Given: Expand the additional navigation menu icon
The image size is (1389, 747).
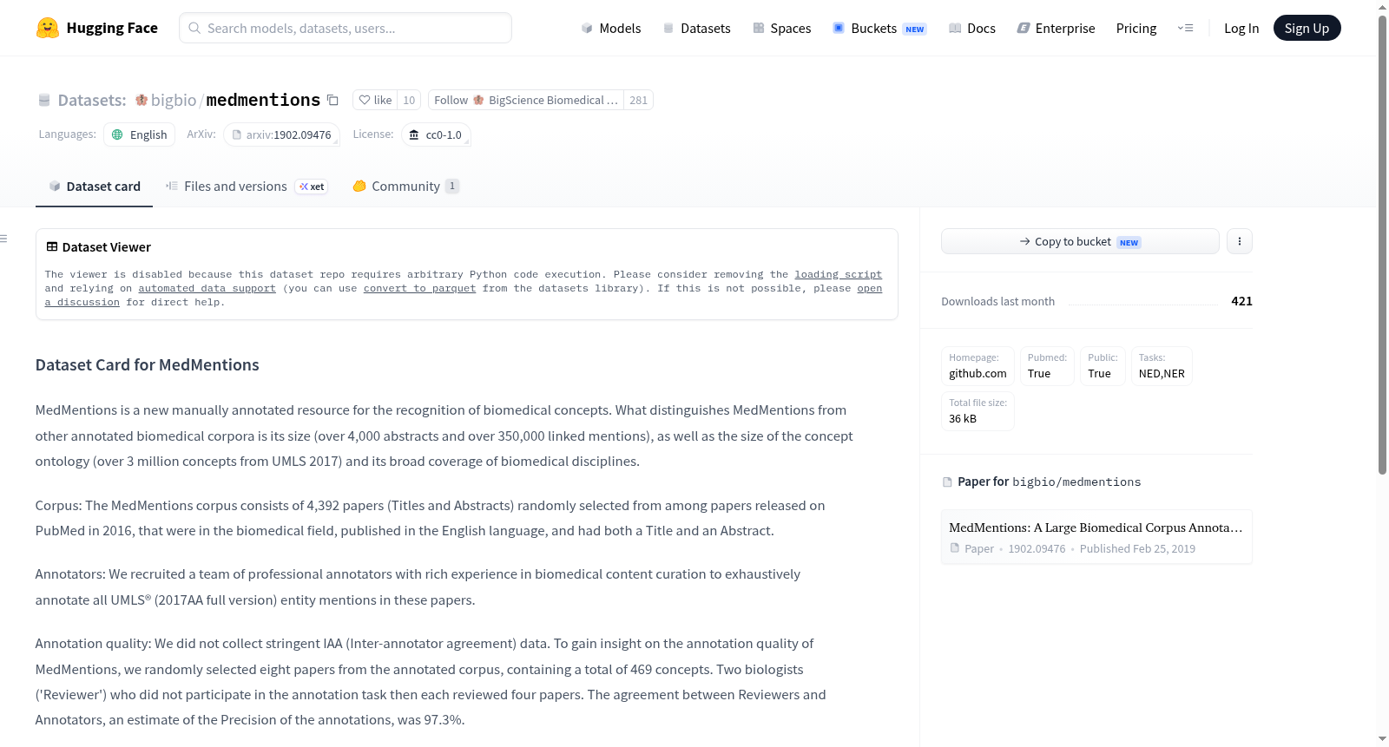Looking at the screenshot, I should [1185, 28].
